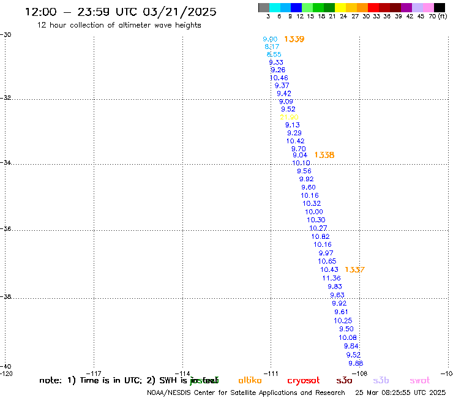Select the yellow swatch in the height legend

pyautogui.click(x=340, y=7)
